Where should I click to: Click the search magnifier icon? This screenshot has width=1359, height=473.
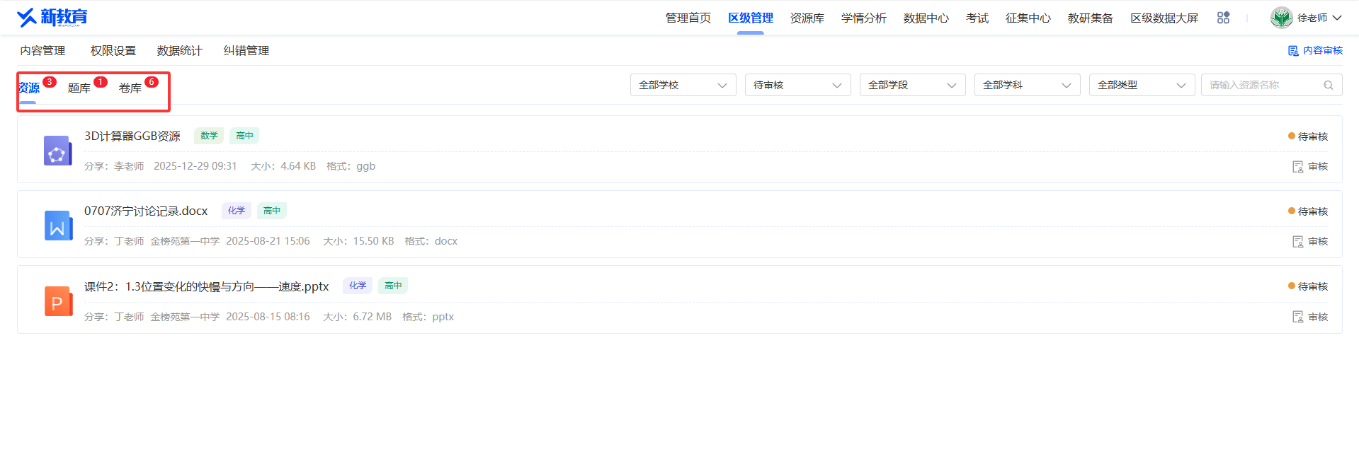pyautogui.click(x=1329, y=85)
